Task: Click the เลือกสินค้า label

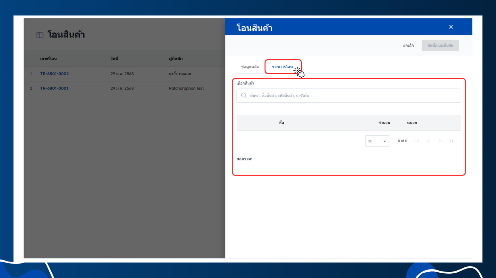Action: (245, 83)
